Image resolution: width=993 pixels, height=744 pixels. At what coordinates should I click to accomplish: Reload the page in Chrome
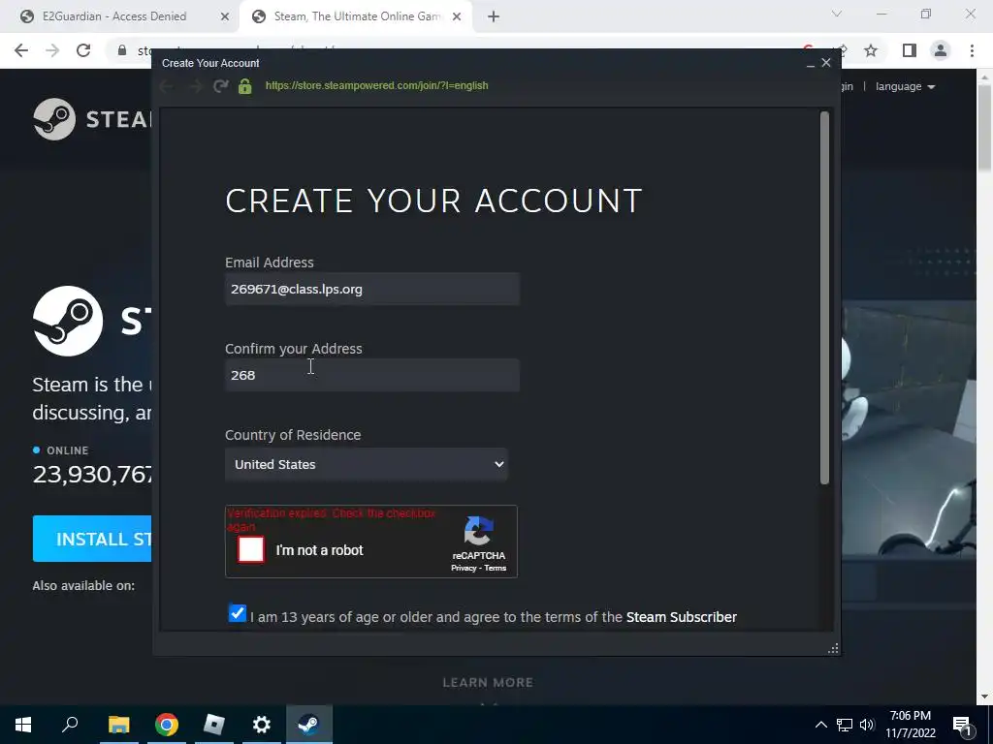(x=83, y=50)
